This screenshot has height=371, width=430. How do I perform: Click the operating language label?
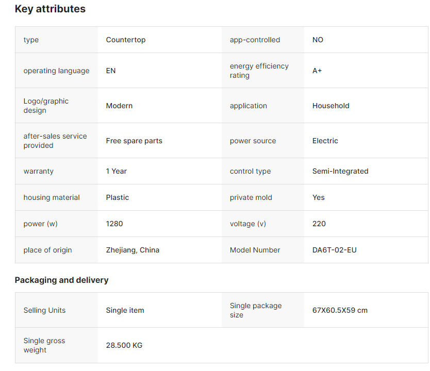pyautogui.click(x=56, y=71)
